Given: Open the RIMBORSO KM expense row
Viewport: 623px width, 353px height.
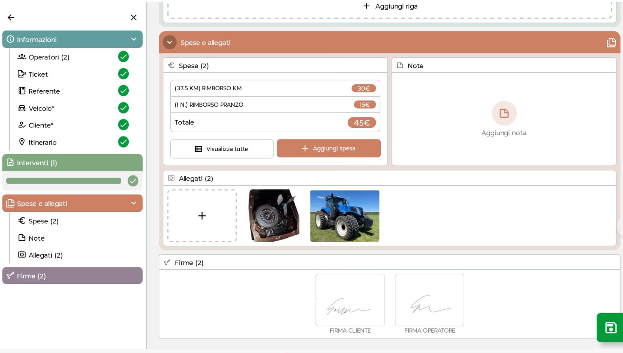Looking at the screenshot, I should pyautogui.click(x=275, y=88).
